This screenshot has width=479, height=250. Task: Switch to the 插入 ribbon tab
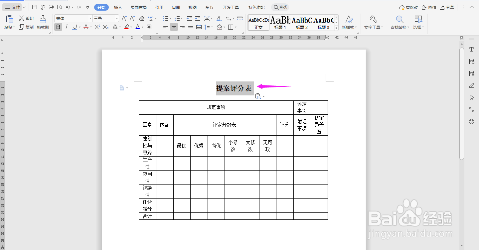coord(118,7)
